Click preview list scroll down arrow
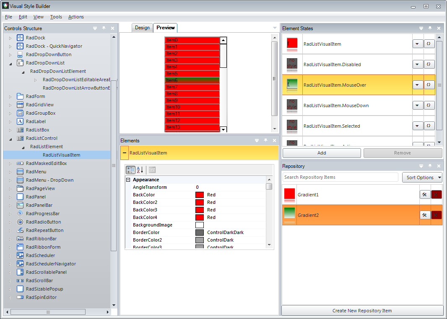Image resolution: width=447 pixels, height=319 pixels. pos(223,129)
